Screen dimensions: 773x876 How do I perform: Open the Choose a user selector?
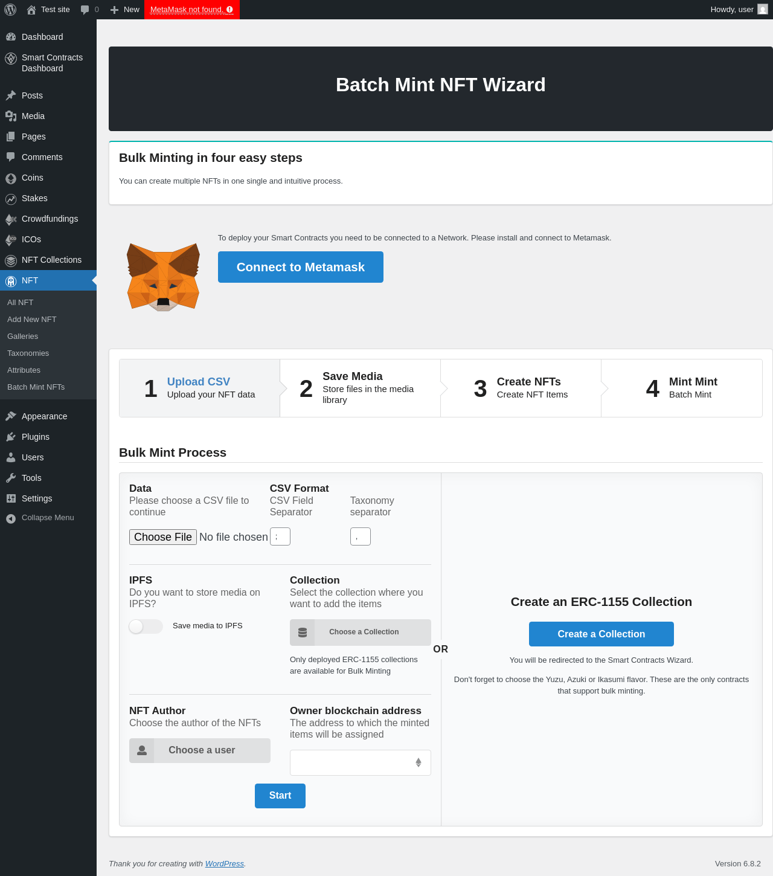tap(200, 750)
